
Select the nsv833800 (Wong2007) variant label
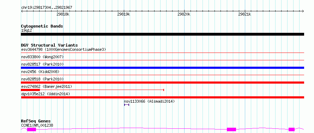(42, 57)
